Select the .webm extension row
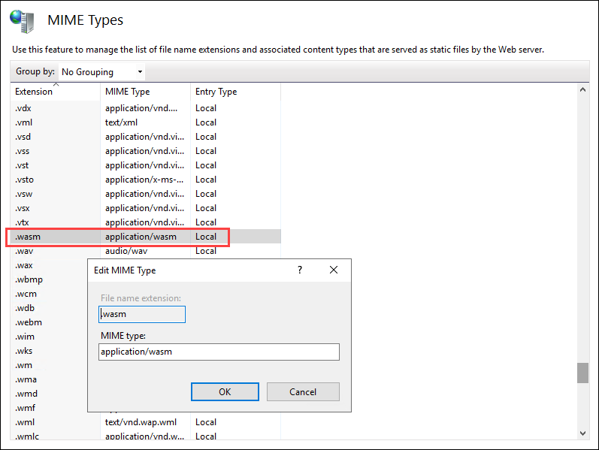Screen dimensions: 599x450 click(x=28, y=322)
